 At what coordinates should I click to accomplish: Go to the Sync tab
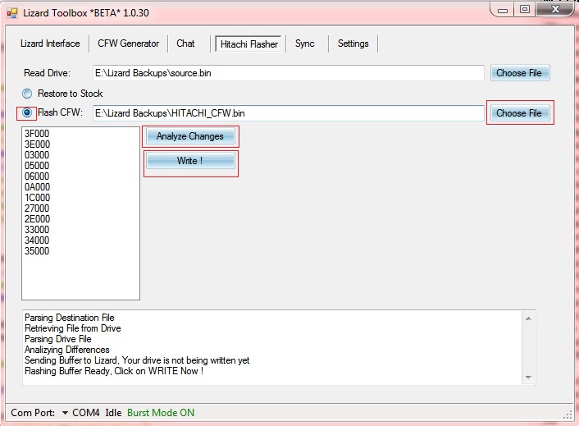click(304, 44)
